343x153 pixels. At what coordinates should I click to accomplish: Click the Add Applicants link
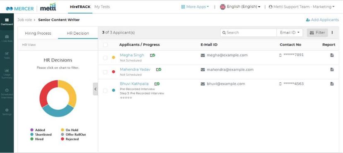322,20
